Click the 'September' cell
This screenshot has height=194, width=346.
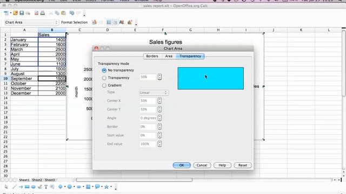[24, 79]
